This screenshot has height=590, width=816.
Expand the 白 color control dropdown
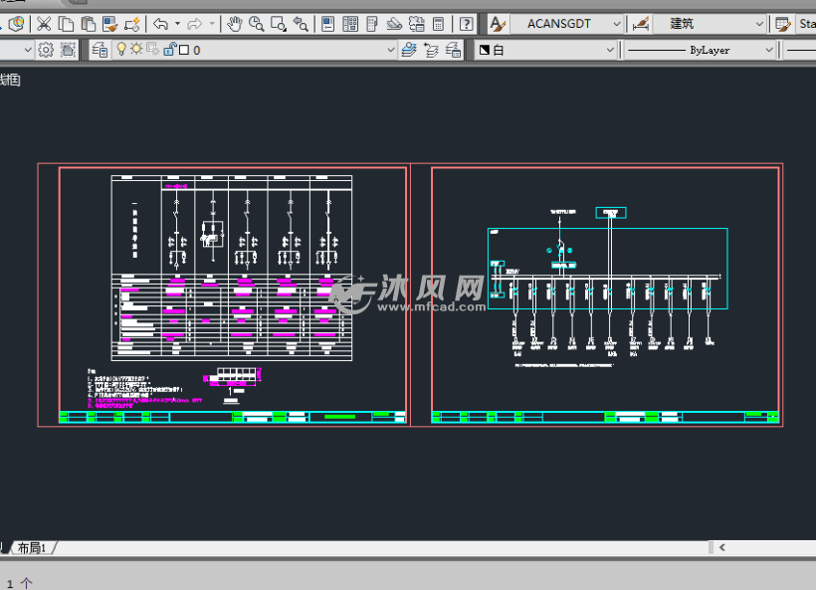[610, 50]
